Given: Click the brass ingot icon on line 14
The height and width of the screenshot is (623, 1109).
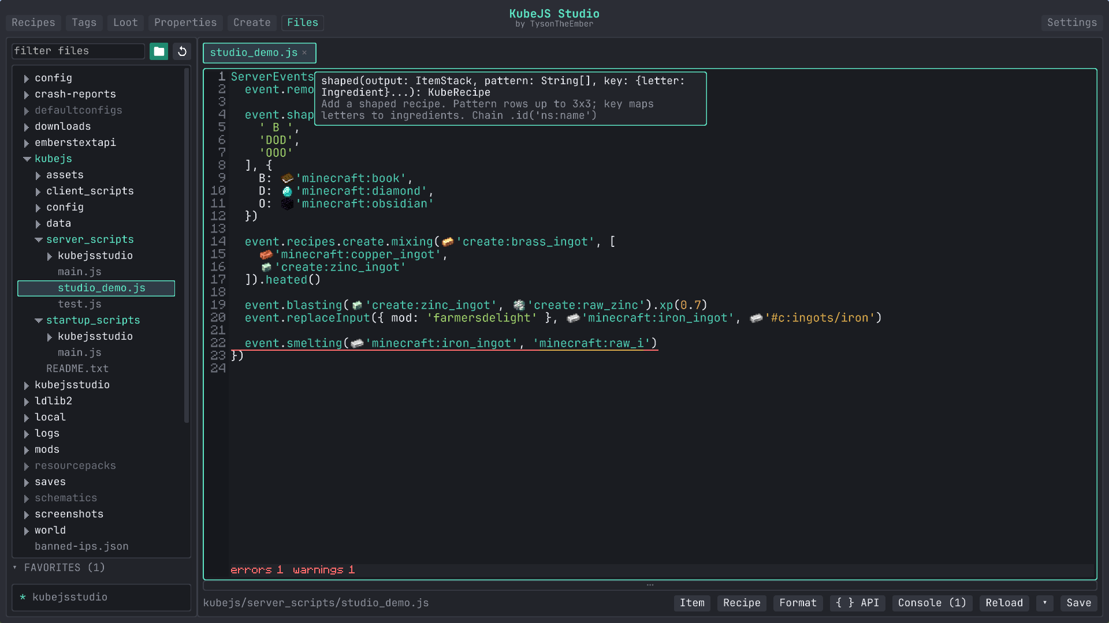Looking at the screenshot, I should click(x=448, y=242).
